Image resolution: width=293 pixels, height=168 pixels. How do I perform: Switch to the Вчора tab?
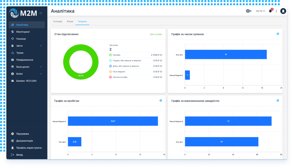70,21
